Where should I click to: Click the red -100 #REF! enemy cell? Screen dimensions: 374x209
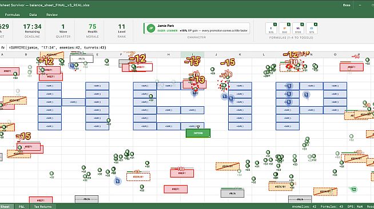[x=182, y=173]
